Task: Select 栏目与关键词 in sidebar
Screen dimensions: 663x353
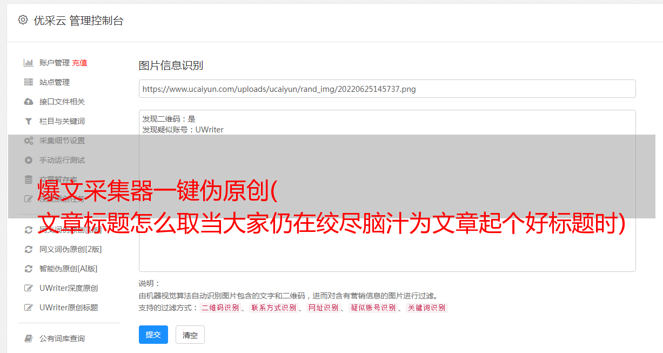Action: tap(62, 121)
